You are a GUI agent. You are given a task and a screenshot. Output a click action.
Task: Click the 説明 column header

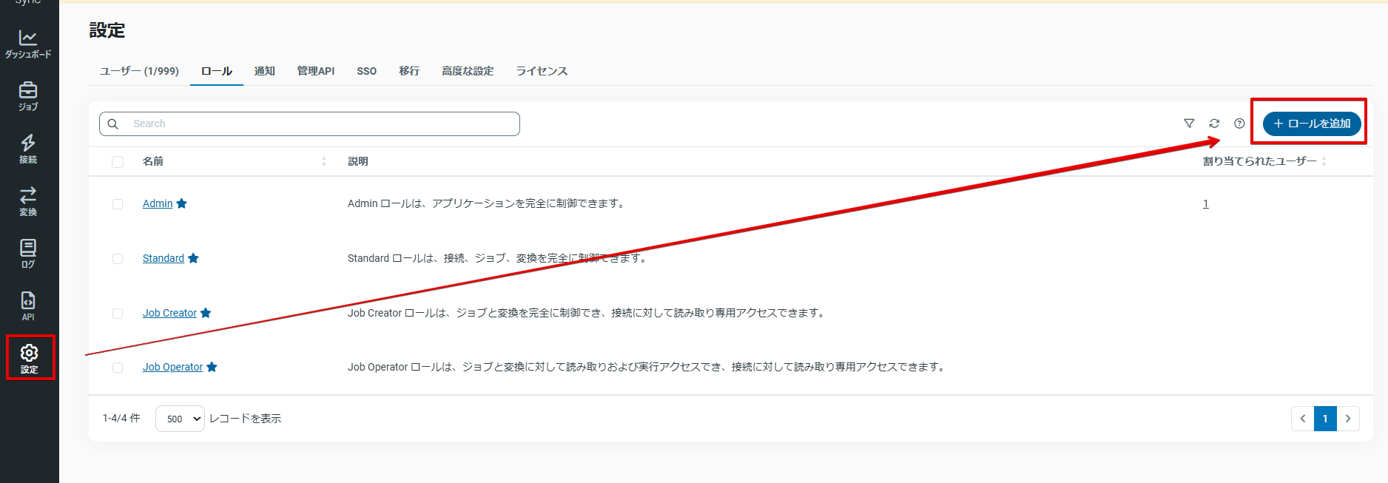point(358,161)
